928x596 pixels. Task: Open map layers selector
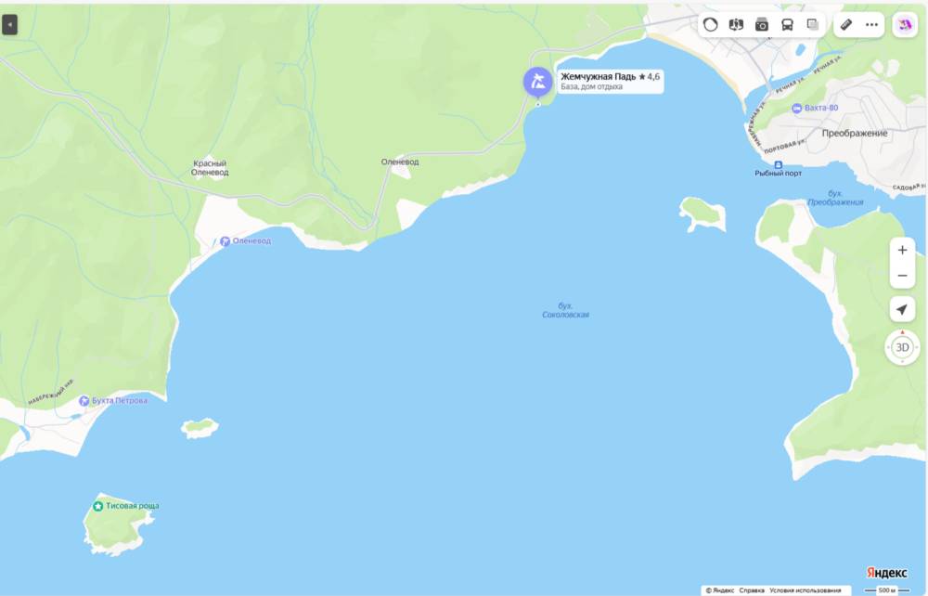point(813,25)
